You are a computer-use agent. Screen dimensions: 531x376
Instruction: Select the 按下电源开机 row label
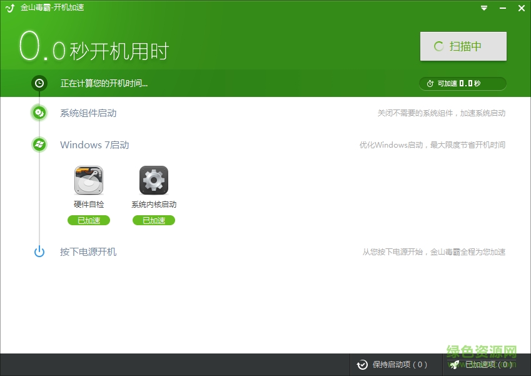point(88,252)
